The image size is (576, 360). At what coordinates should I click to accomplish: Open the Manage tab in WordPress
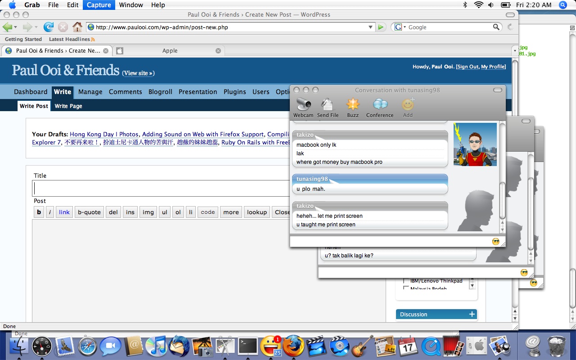pos(90,92)
